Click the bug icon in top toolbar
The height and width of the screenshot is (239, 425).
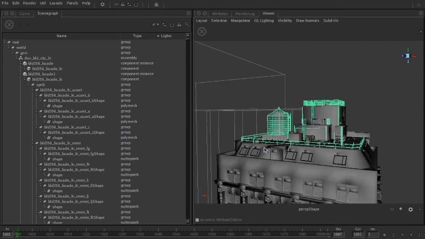(156, 4)
